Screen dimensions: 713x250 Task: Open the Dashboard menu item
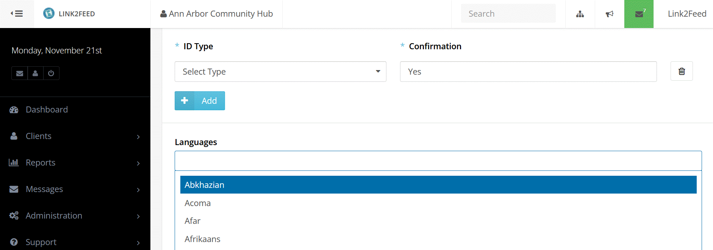(47, 109)
